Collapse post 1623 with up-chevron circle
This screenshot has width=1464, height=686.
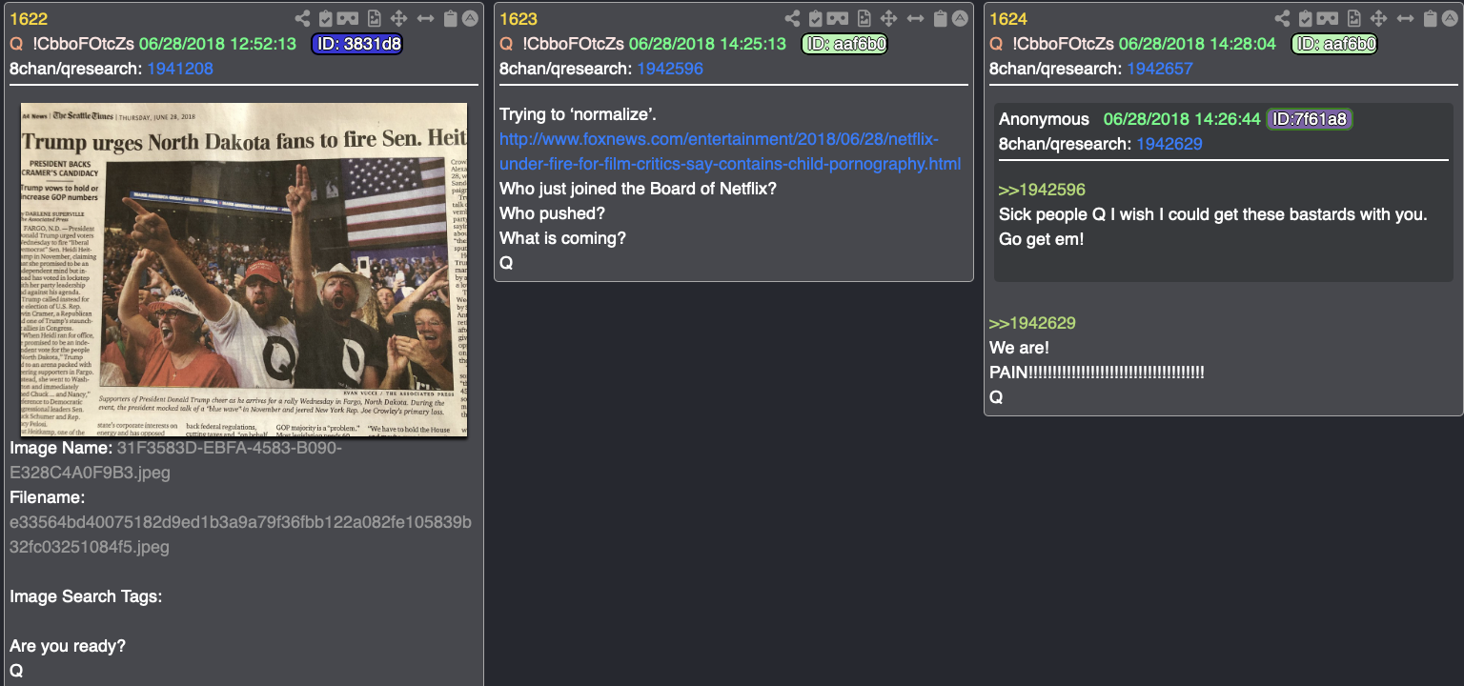(960, 18)
